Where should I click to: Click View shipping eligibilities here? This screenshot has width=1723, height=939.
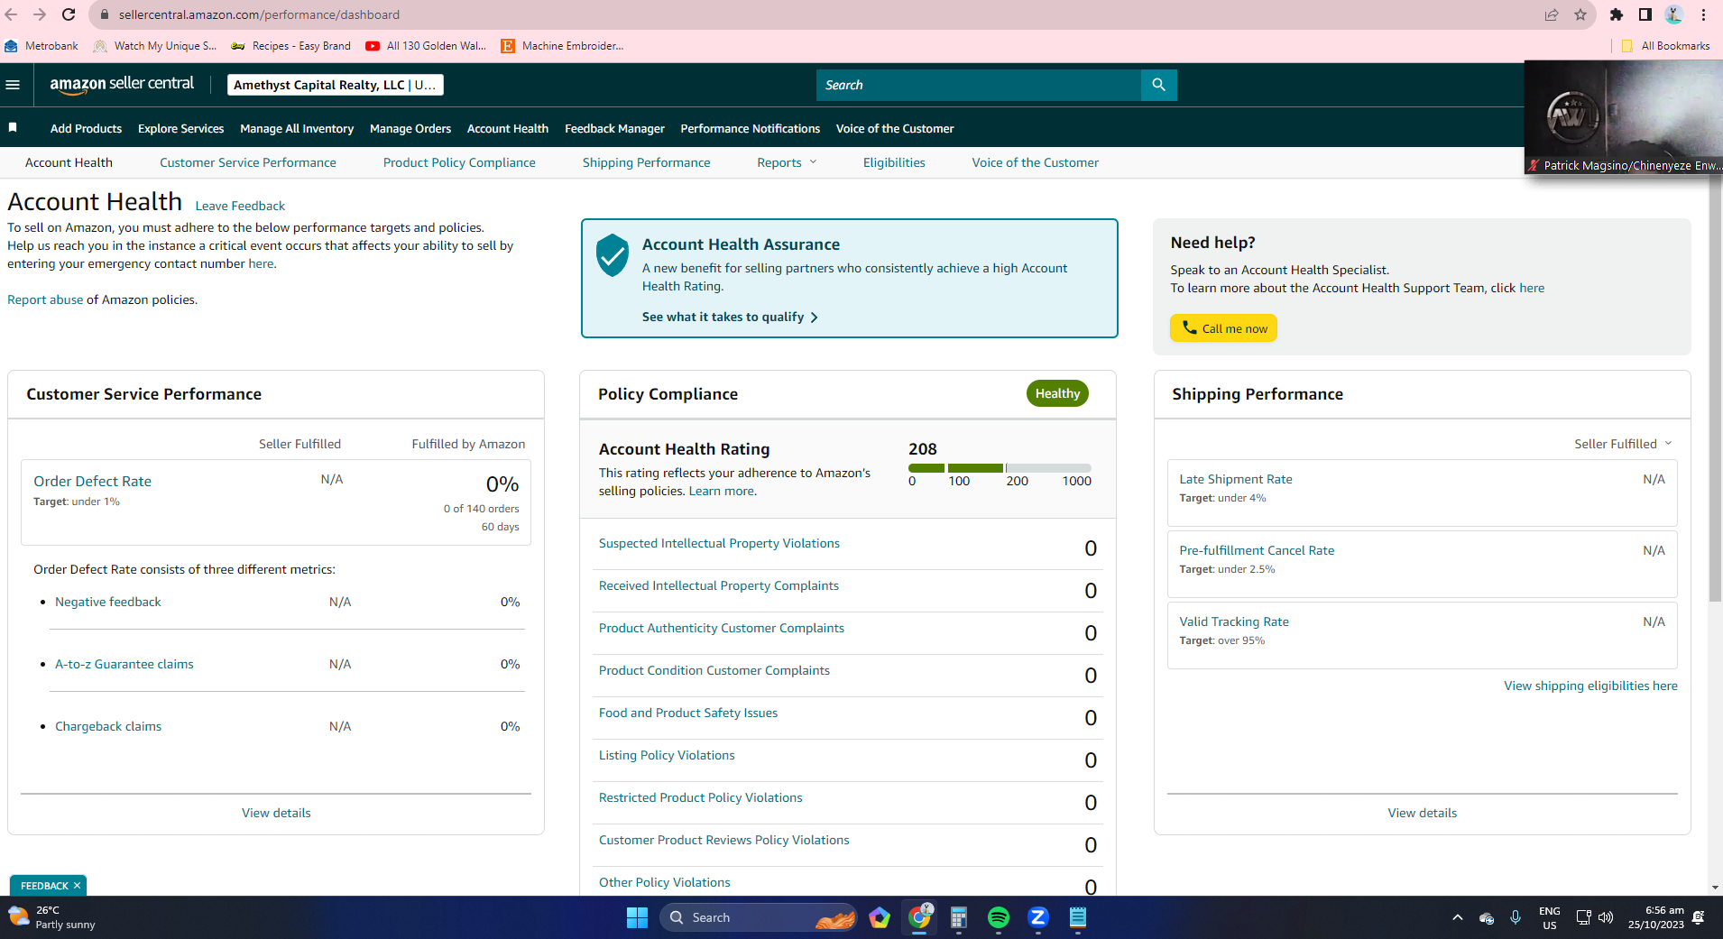(1590, 686)
